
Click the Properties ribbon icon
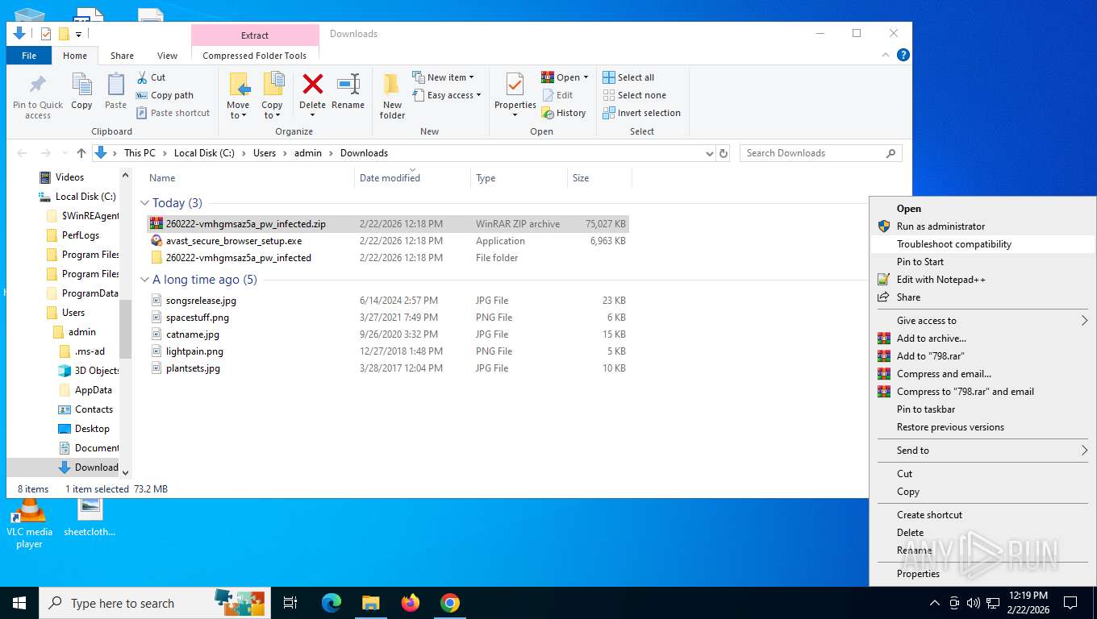click(x=515, y=85)
